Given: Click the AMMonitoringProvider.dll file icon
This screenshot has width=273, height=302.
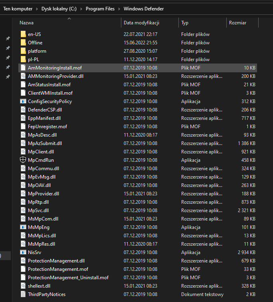Looking at the screenshot, I should pos(23,76).
